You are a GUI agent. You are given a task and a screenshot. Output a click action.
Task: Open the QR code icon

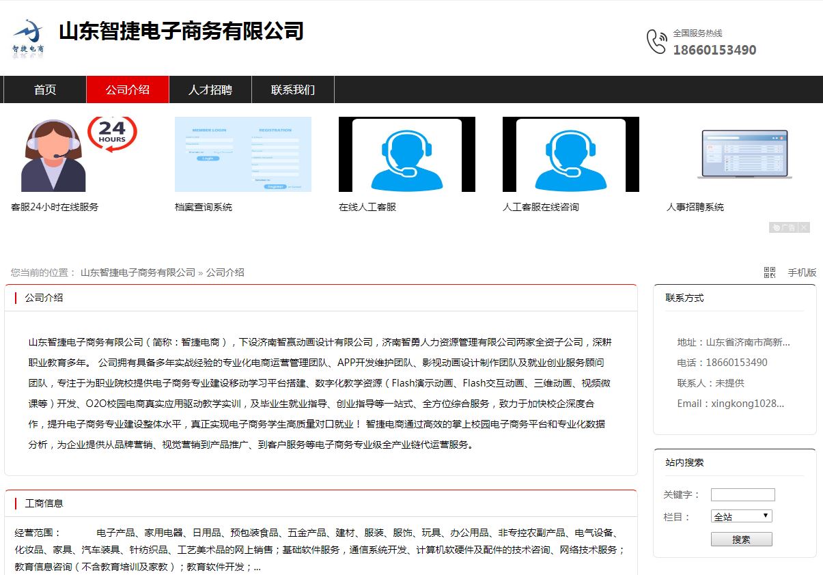770,272
